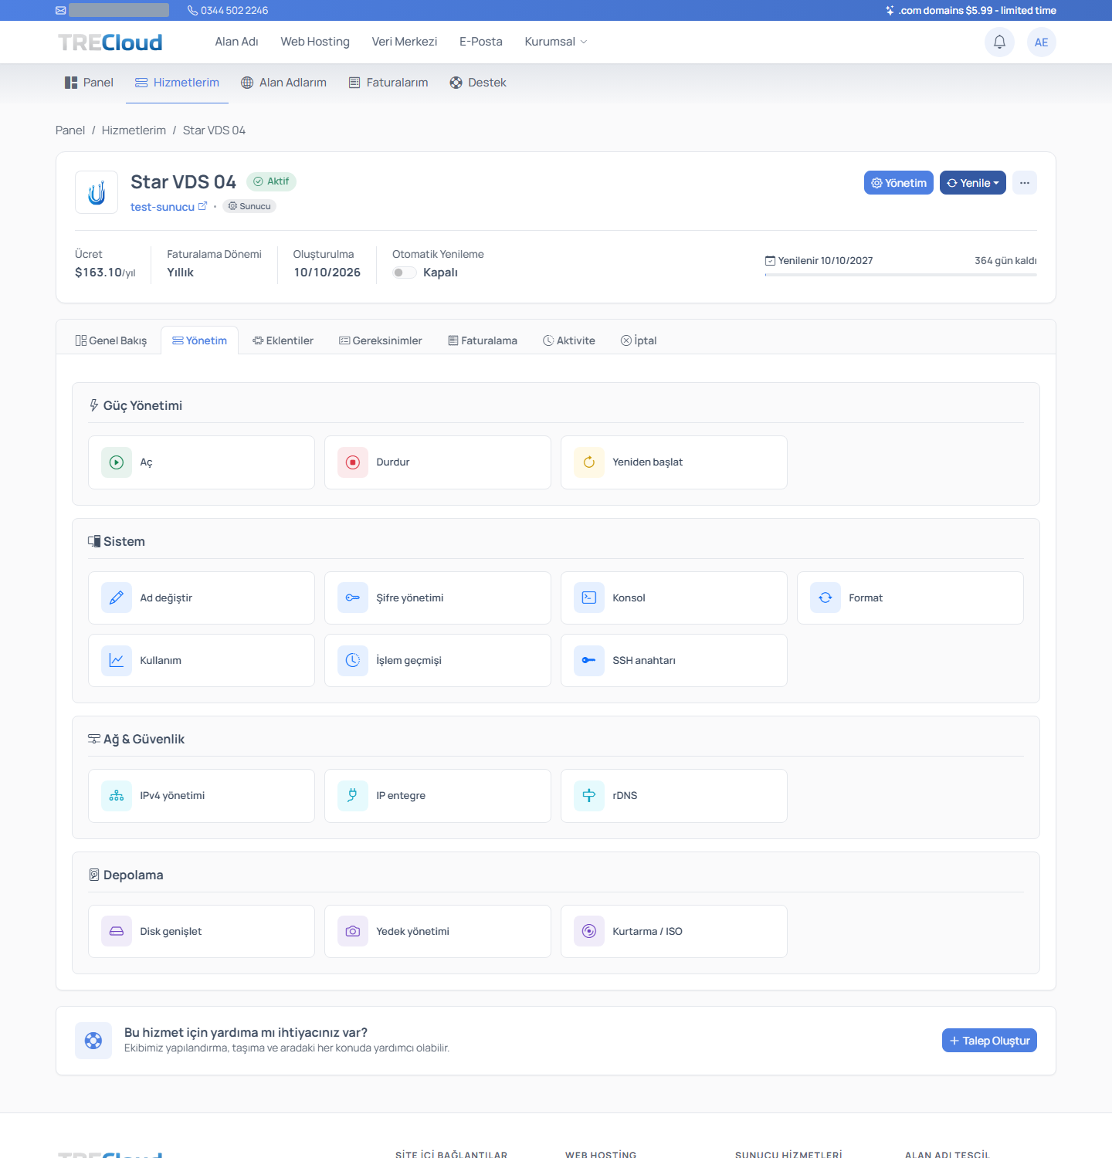
Task: Click the TRECloud logo
Action: [x=110, y=42]
